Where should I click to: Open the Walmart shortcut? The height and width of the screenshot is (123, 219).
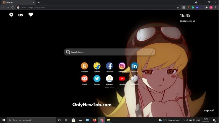109,79
